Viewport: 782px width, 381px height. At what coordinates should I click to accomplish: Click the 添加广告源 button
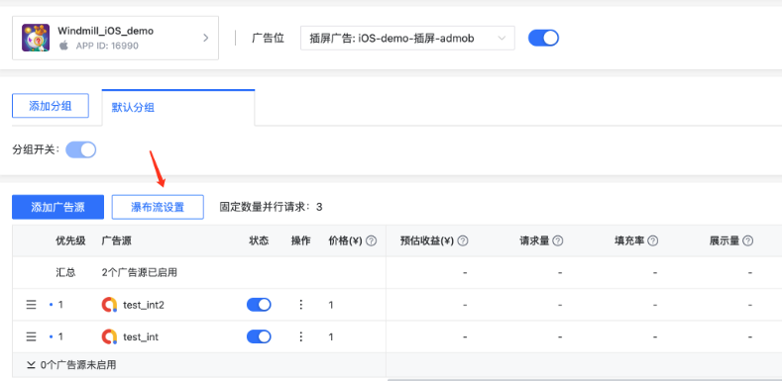(x=57, y=207)
